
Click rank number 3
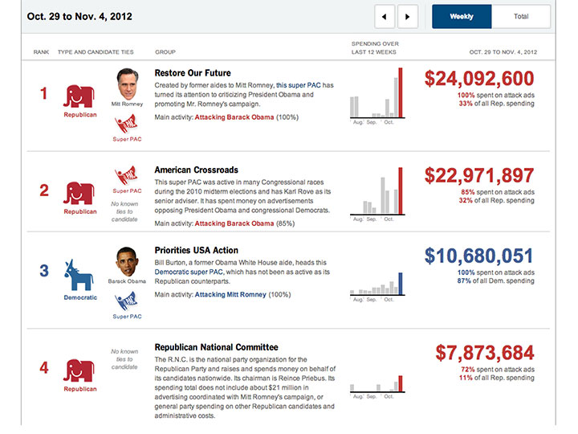click(44, 271)
